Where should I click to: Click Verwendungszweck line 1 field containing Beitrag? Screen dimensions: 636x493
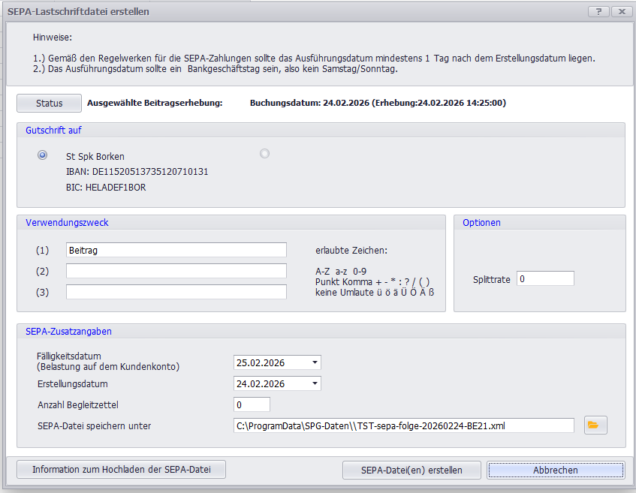(x=176, y=250)
